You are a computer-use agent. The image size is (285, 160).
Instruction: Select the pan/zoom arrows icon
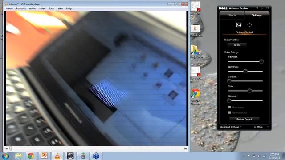249,25
